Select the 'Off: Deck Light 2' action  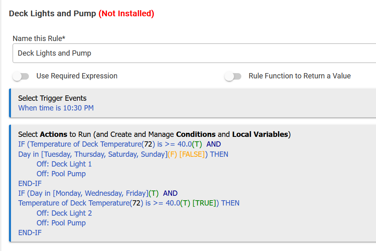64,213
